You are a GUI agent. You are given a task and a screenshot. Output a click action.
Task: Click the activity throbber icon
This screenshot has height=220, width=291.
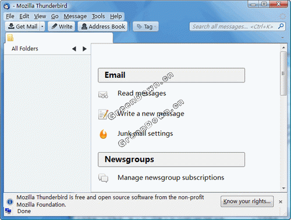coord(282,16)
